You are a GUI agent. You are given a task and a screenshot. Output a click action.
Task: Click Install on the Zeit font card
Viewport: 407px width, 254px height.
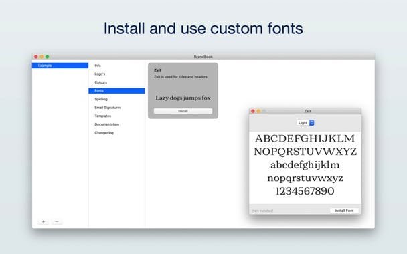[x=183, y=111]
